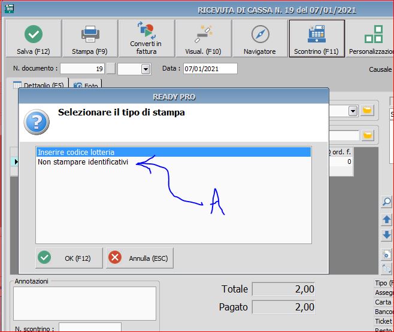Screen dimensions: 394x332
Task: Switch to the Foto tab
Action: (86, 85)
